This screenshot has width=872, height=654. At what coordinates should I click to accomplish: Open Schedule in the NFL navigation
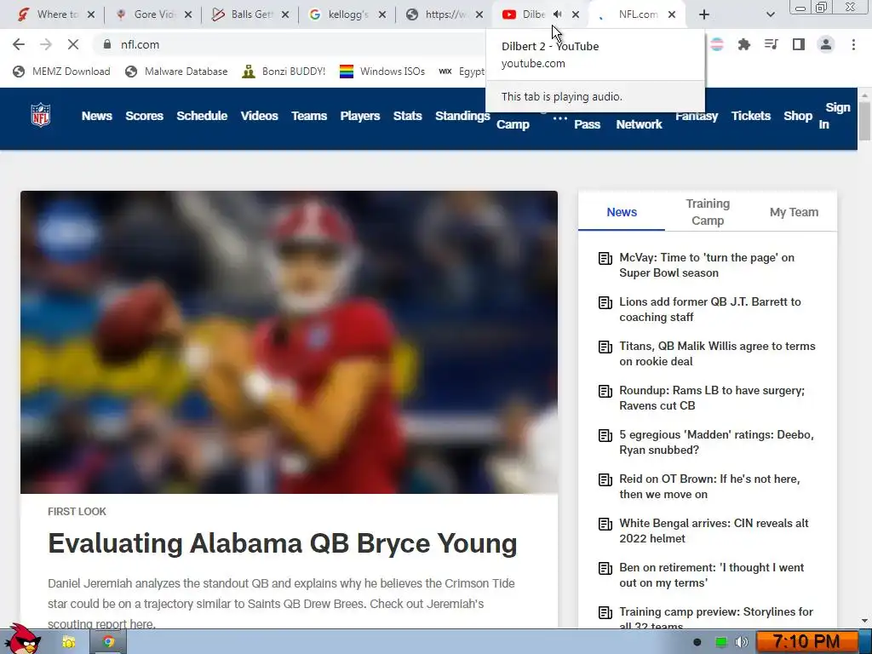tap(202, 116)
